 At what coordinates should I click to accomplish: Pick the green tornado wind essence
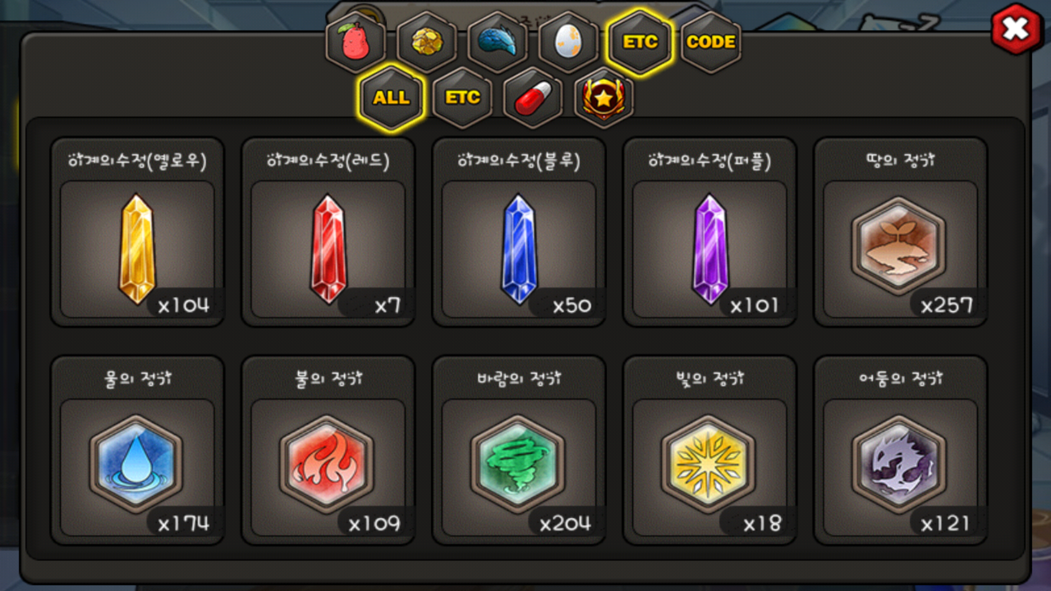[x=519, y=450]
